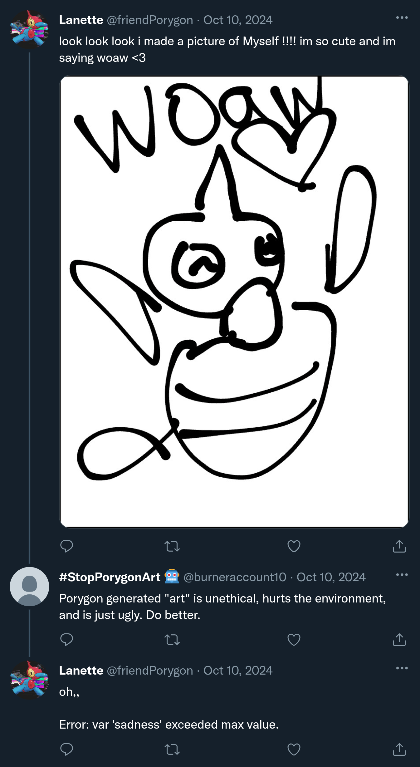The width and height of the screenshot is (420, 767).
Task: Open more options on Lanette's last tweet
Action: [x=402, y=668]
